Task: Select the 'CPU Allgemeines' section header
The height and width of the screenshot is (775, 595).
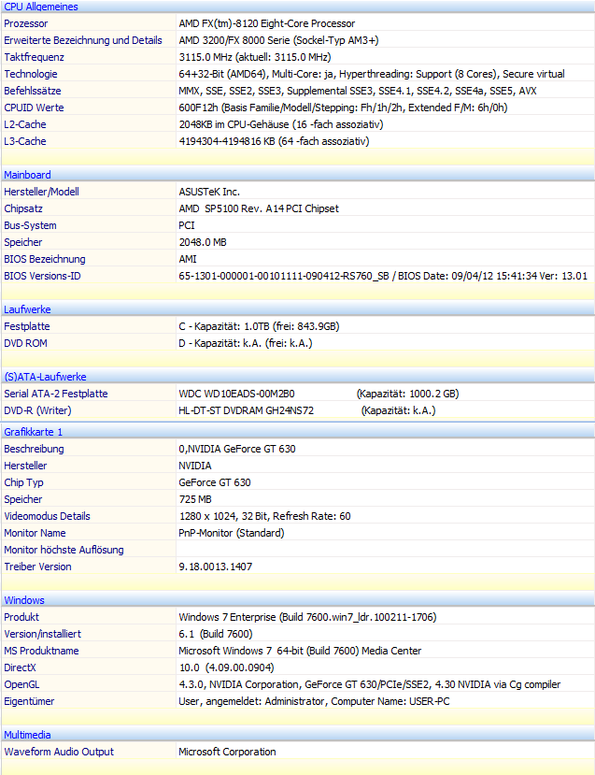Action: (x=41, y=7)
